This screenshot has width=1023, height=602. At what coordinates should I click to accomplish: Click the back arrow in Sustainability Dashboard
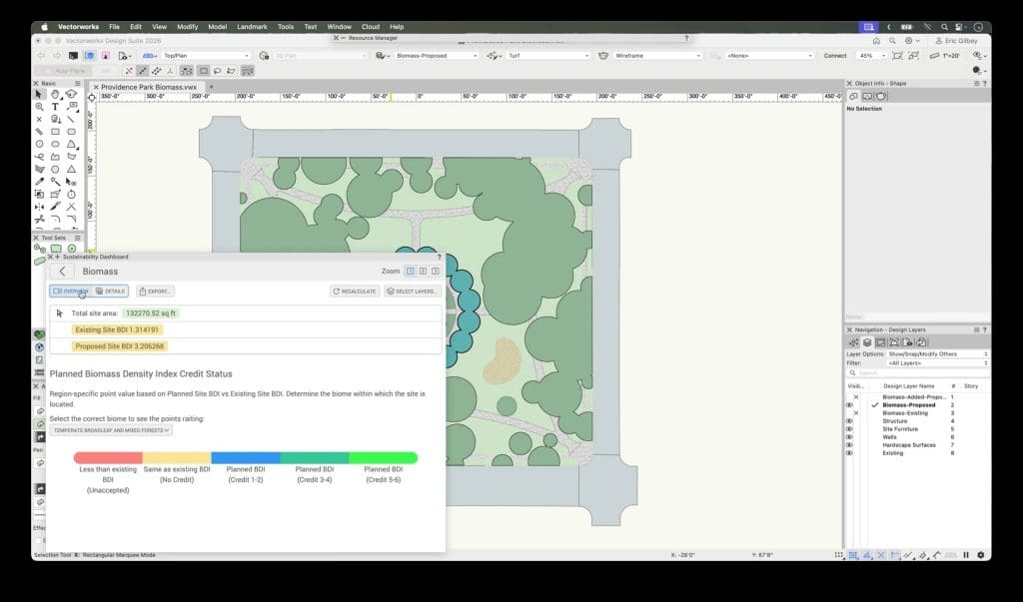click(x=63, y=271)
